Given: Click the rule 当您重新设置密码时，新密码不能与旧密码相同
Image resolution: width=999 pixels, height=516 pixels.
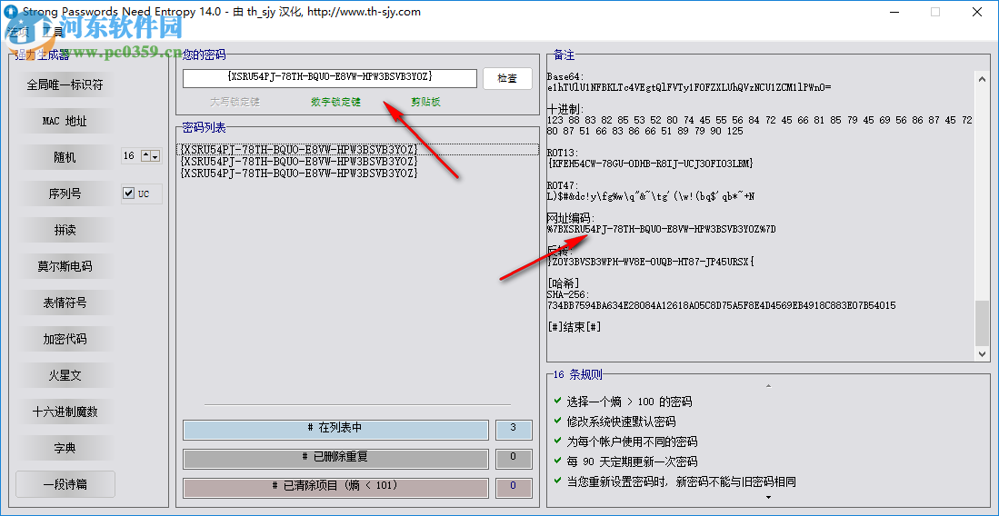Looking at the screenshot, I should coord(681,481).
